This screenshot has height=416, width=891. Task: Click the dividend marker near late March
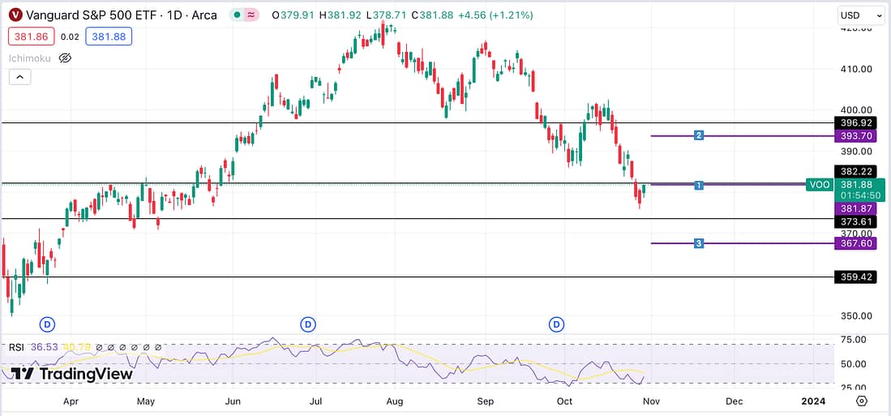(x=47, y=324)
